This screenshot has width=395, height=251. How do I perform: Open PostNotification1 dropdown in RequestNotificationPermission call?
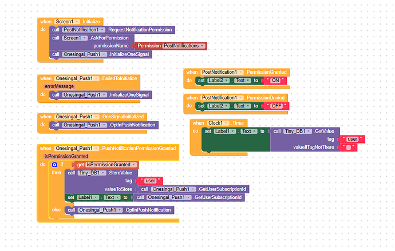coord(84,30)
